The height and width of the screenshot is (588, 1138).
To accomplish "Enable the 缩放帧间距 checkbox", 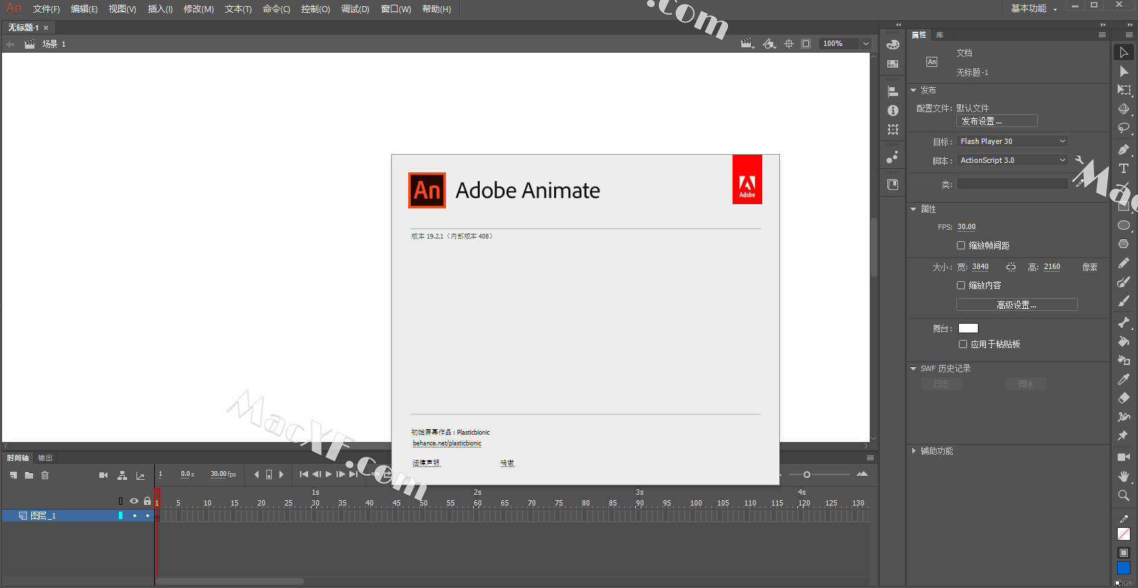I will [961, 245].
